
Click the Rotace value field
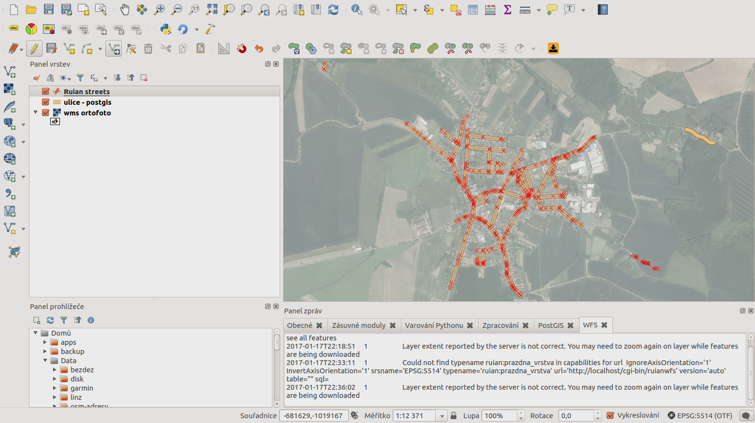[577, 415]
